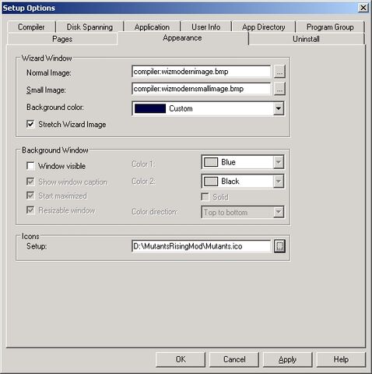This screenshot has width=372, height=374.
Task: Switch to the Uninstall tab
Action: click(x=306, y=39)
